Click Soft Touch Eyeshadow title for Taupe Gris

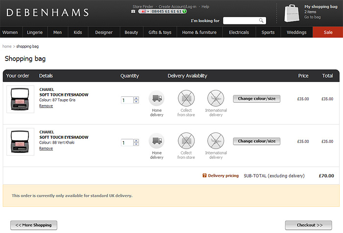[x=64, y=95]
